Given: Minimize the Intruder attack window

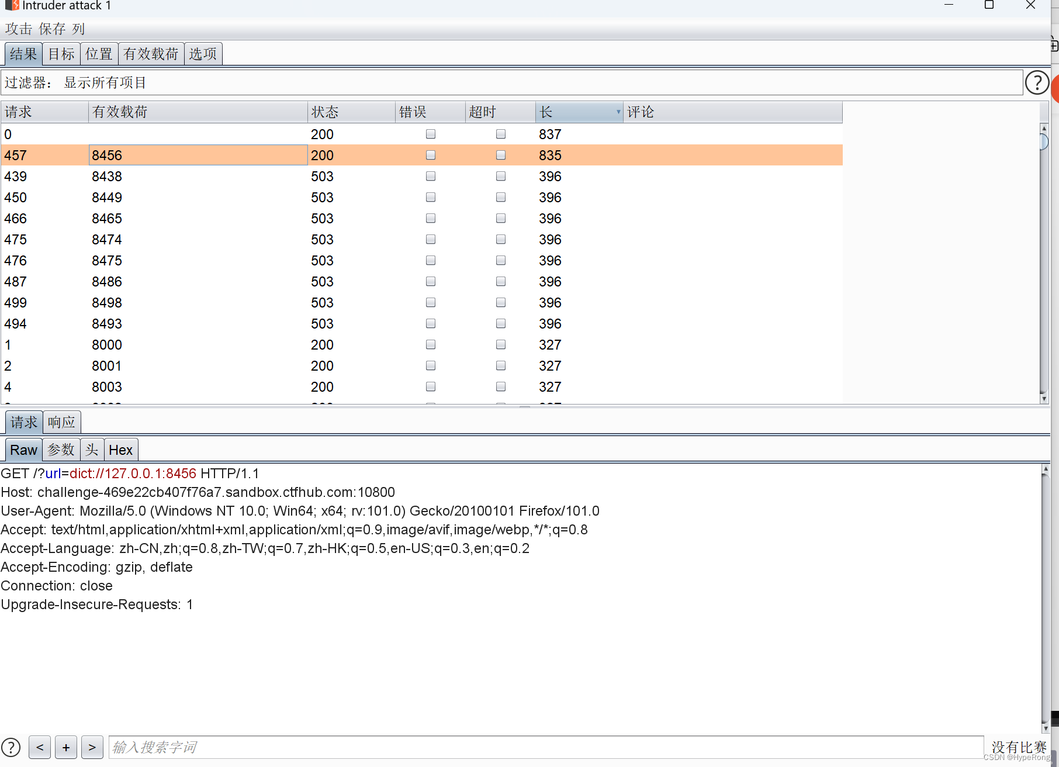Looking at the screenshot, I should pyautogui.click(x=949, y=5).
